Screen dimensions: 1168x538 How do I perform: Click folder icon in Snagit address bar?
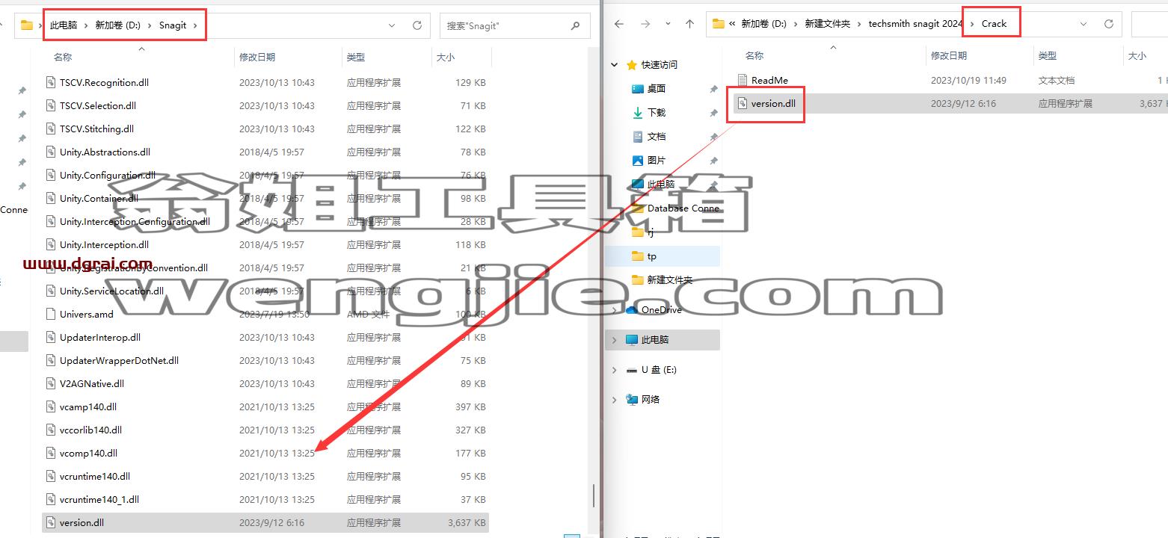(27, 25)
